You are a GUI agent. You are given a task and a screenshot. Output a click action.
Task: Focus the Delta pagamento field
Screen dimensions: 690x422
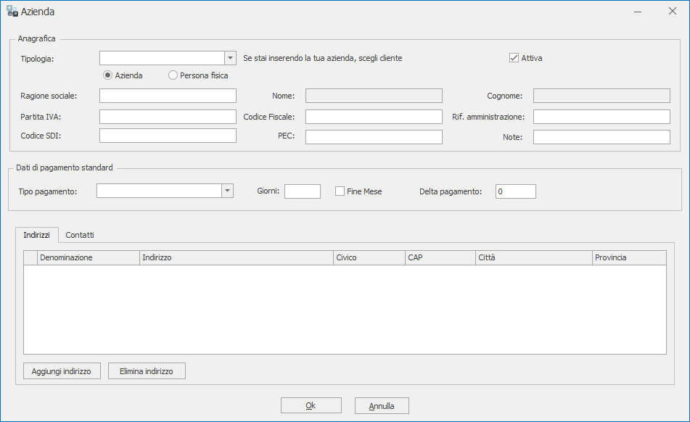[516, 191]
